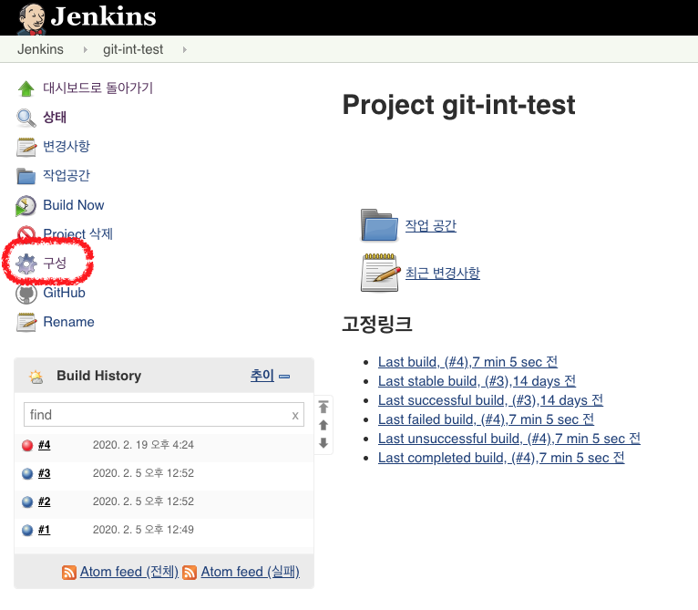Click the large folder icon beside 작업 공간
The height and width of the screenshot is (610, 698).
[x=379, y=225]
